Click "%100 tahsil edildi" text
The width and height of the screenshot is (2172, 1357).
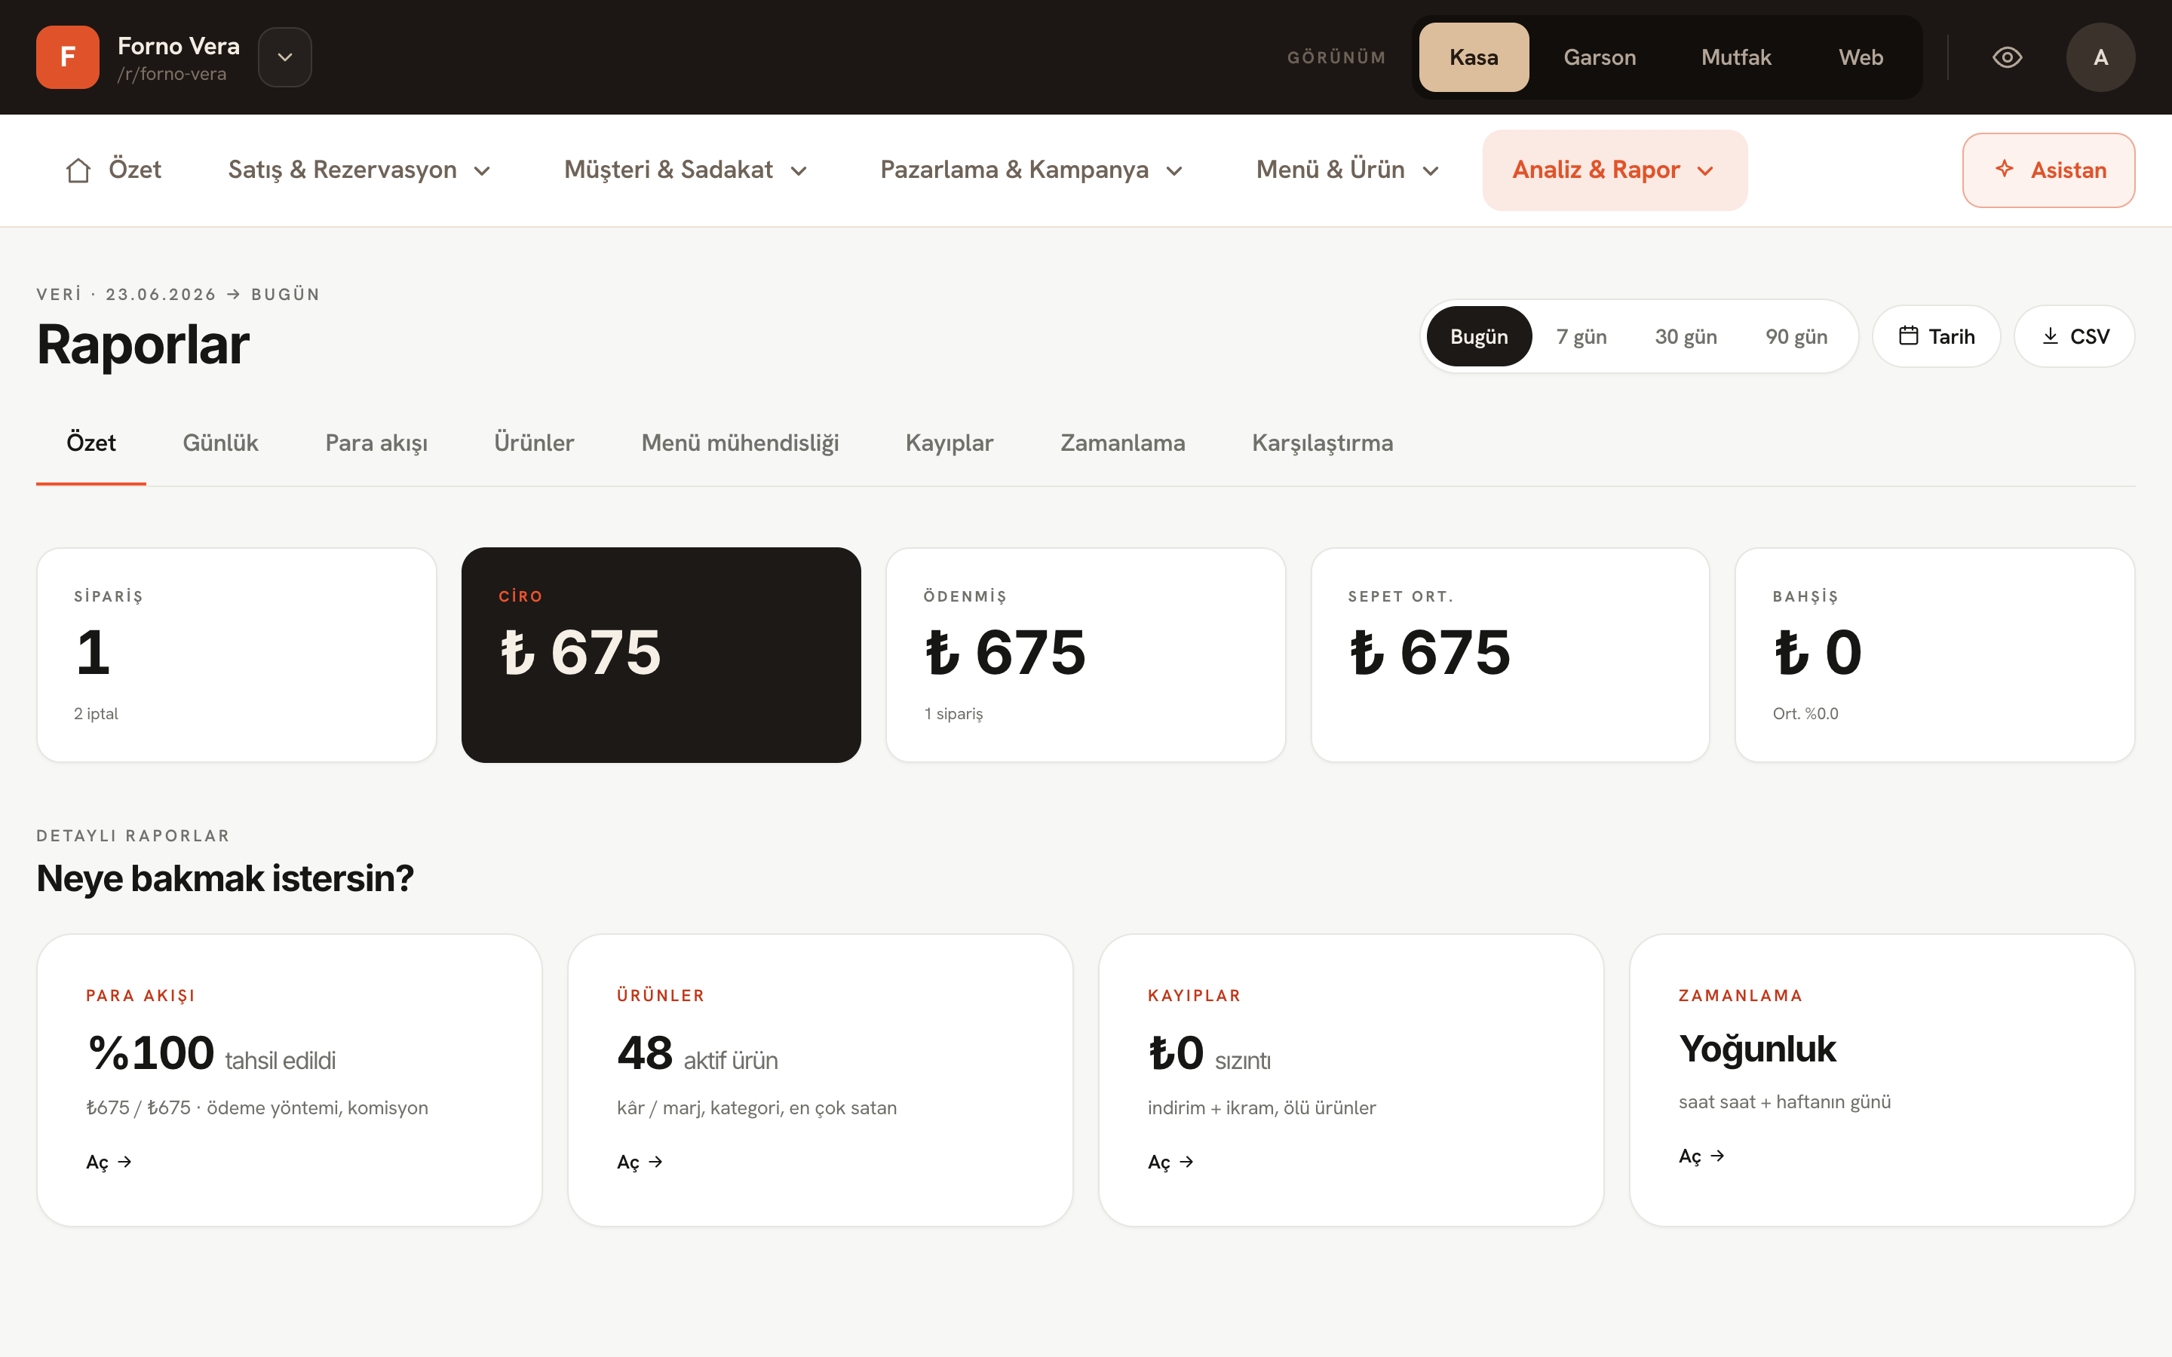212,1054
